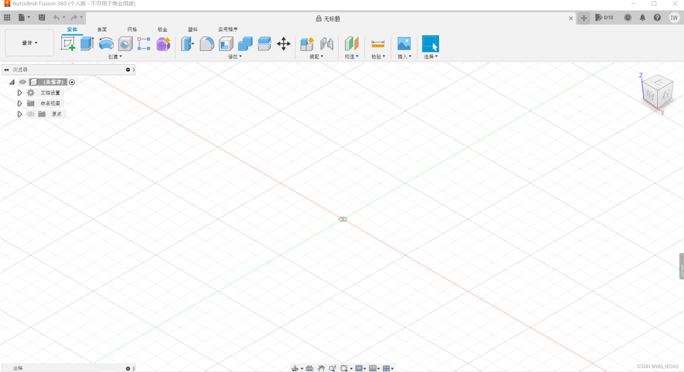Switch to the 实用程序 ribbon tab
Viewport: 684px width, 372px height.
pyautogui.click(x=228, y=29)
